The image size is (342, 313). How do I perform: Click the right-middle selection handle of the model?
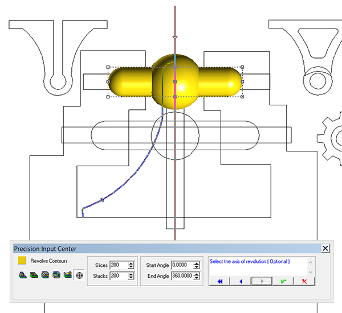point(242,82)
